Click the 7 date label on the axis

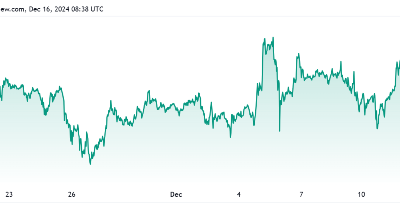click(x=301, y=195)
